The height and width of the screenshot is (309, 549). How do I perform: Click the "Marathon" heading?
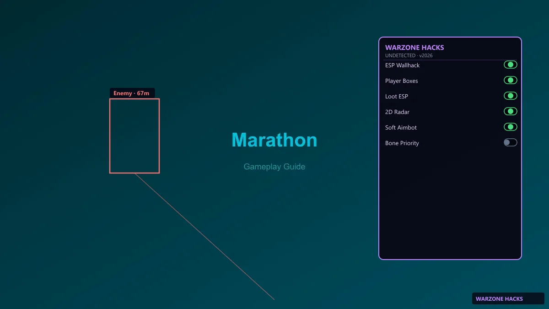point(274,140)
